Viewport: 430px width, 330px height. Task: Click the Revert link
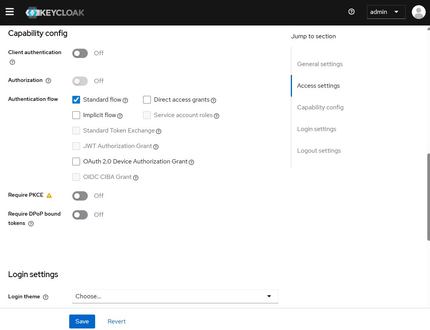pos(116,321)
